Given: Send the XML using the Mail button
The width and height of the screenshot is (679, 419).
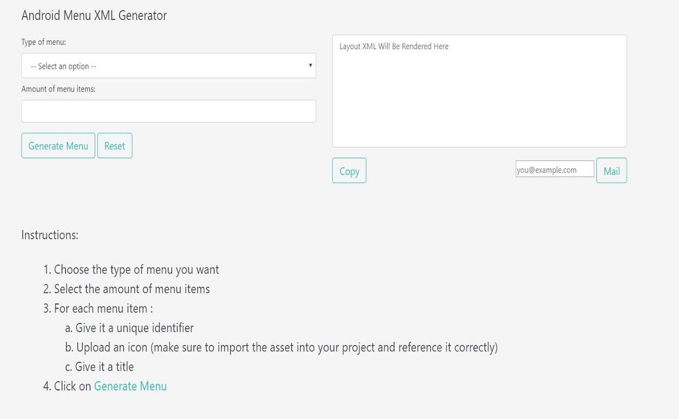Looking at the screenshot, I should click(612, 171).
